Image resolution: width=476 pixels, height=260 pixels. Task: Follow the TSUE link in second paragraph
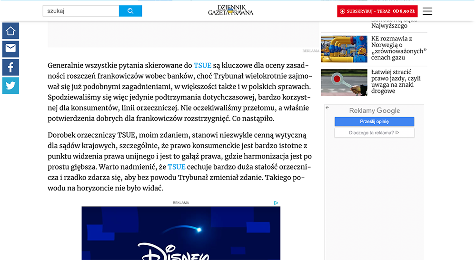click(176, 167)
